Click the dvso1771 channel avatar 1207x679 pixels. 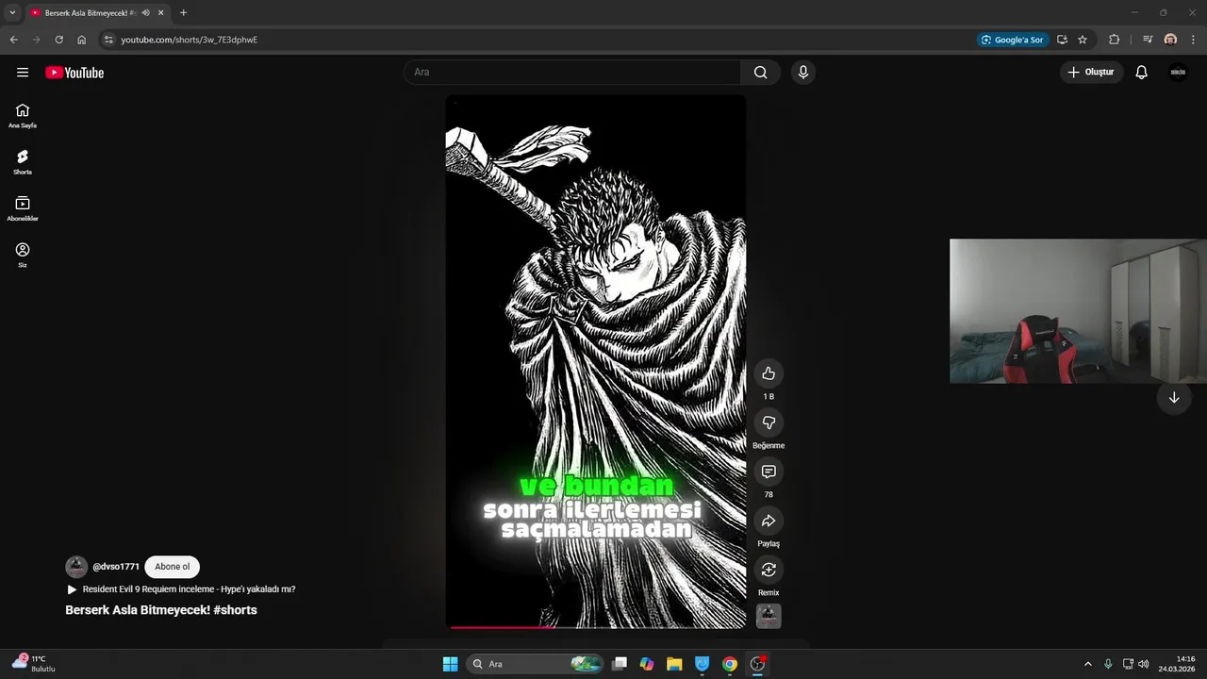pyautogui.click(x=76, y=567)
